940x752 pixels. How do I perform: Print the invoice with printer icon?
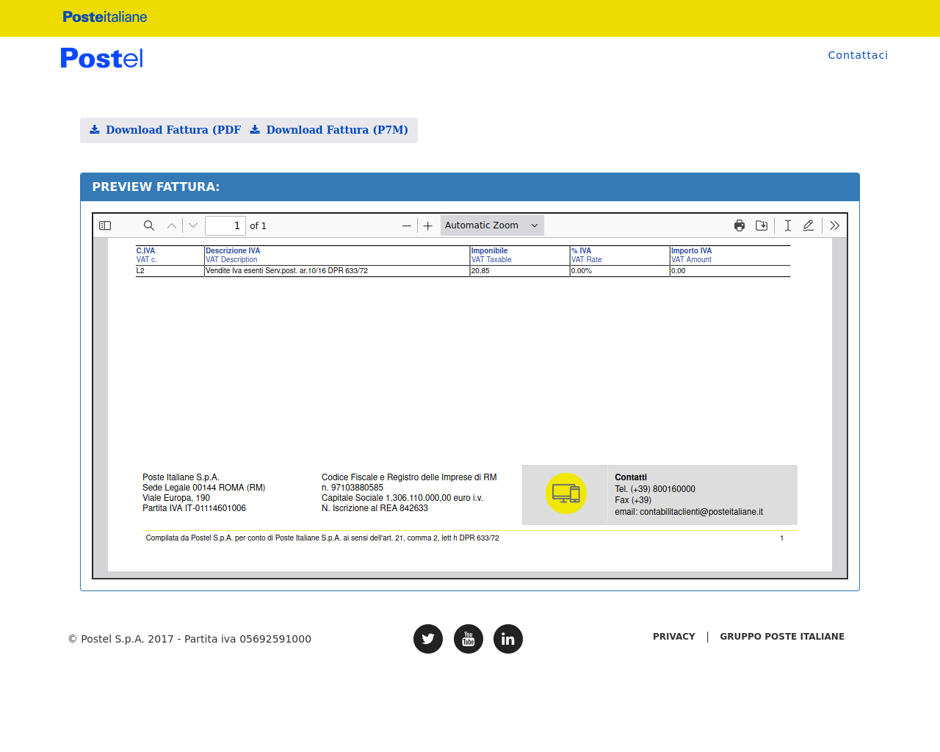click(740, 225)
